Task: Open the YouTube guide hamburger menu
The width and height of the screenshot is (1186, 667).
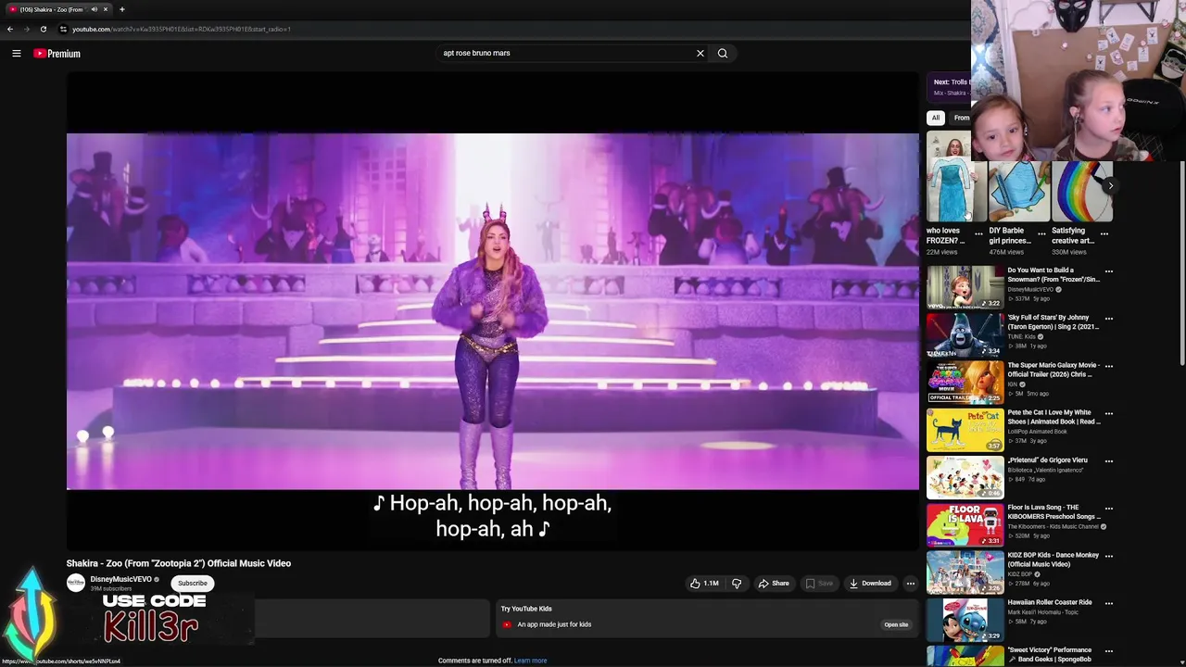Action: click(x=16, y=54)
